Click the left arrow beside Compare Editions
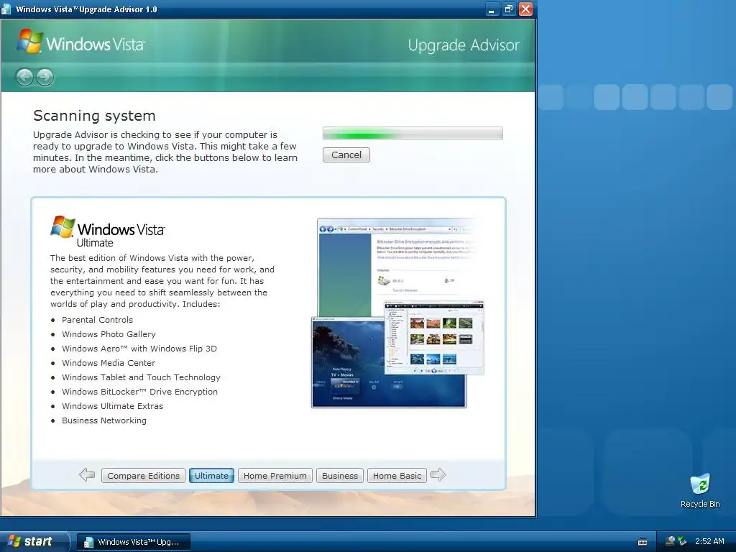Viewport: 736px width, 552px height. point(87,475)
